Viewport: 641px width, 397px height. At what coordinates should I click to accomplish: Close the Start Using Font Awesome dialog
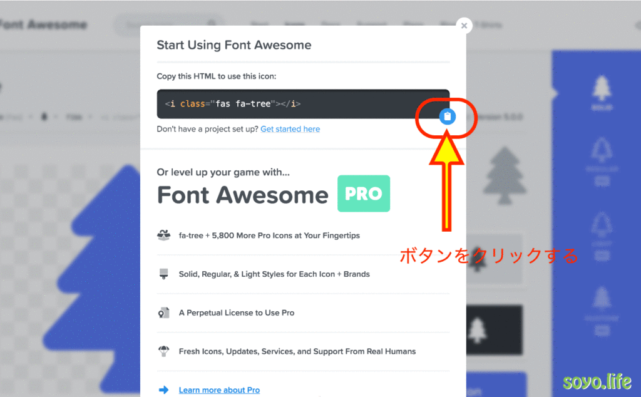pos(464,26)
